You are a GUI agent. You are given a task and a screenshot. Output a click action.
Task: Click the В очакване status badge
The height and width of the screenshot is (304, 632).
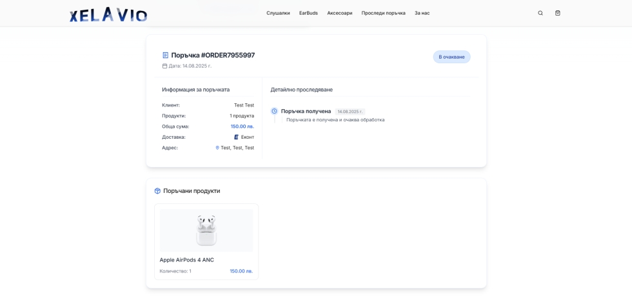click(452, 57)
